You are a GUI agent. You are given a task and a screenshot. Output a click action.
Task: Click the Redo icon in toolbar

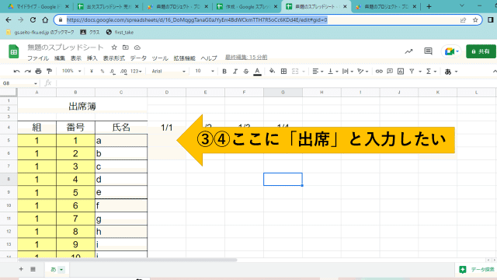28,72
